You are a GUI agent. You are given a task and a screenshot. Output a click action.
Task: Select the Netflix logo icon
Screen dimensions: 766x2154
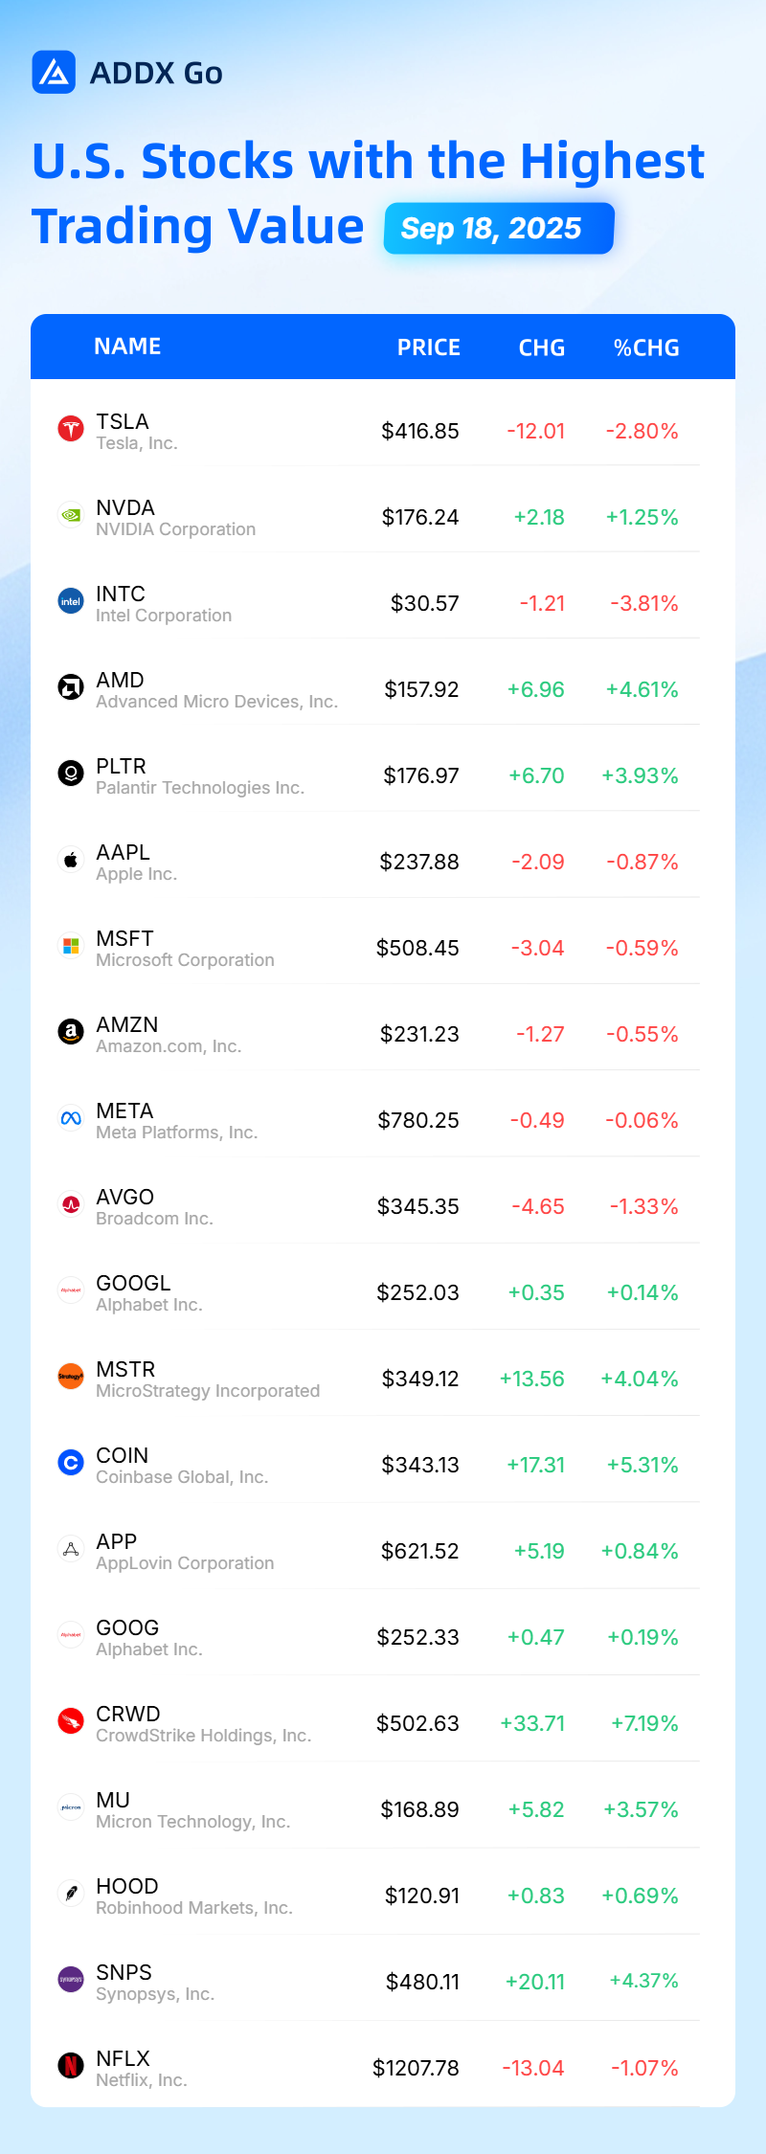pos(71,2066)
